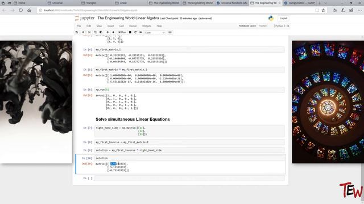The image size is (364, 204).
Task: Open the Widgets menu
Action: [x=147, y=26]
